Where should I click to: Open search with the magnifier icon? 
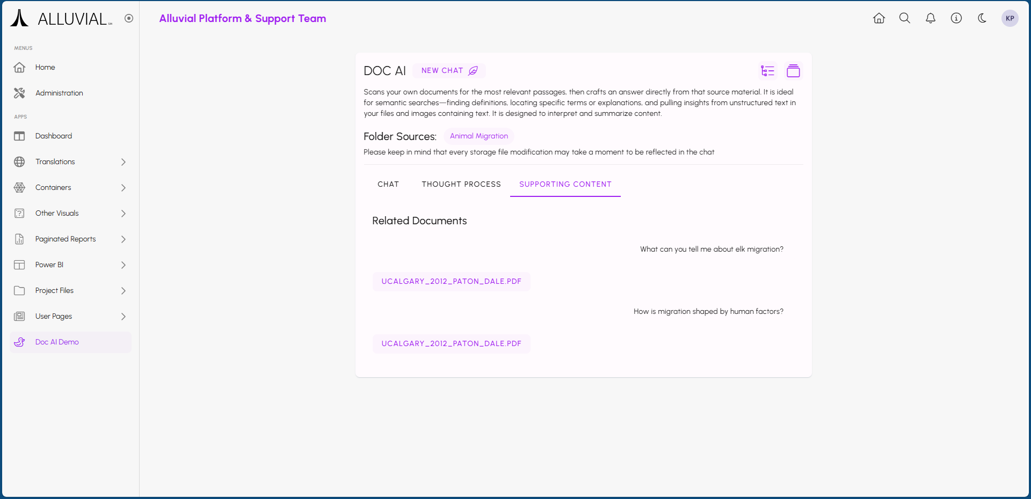coord(904,18)
